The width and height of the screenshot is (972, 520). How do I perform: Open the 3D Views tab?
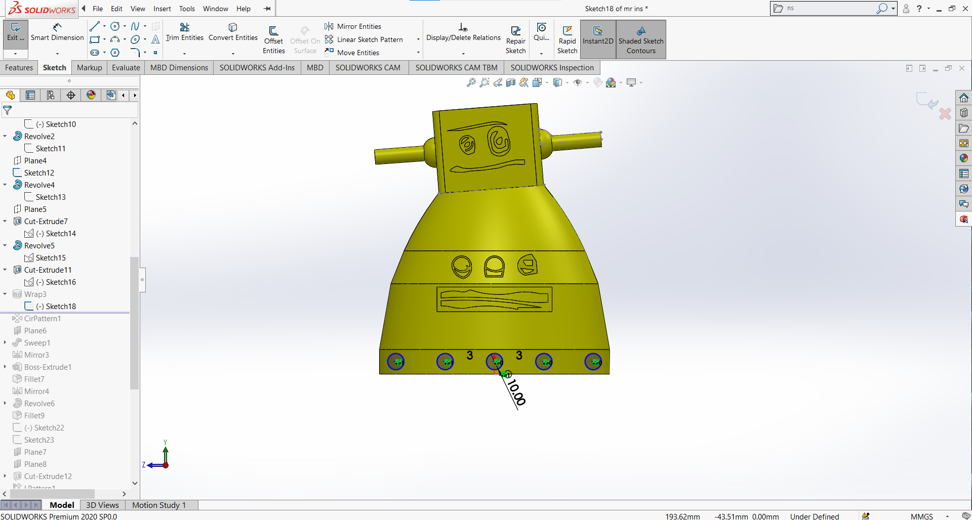coord(102,505)
